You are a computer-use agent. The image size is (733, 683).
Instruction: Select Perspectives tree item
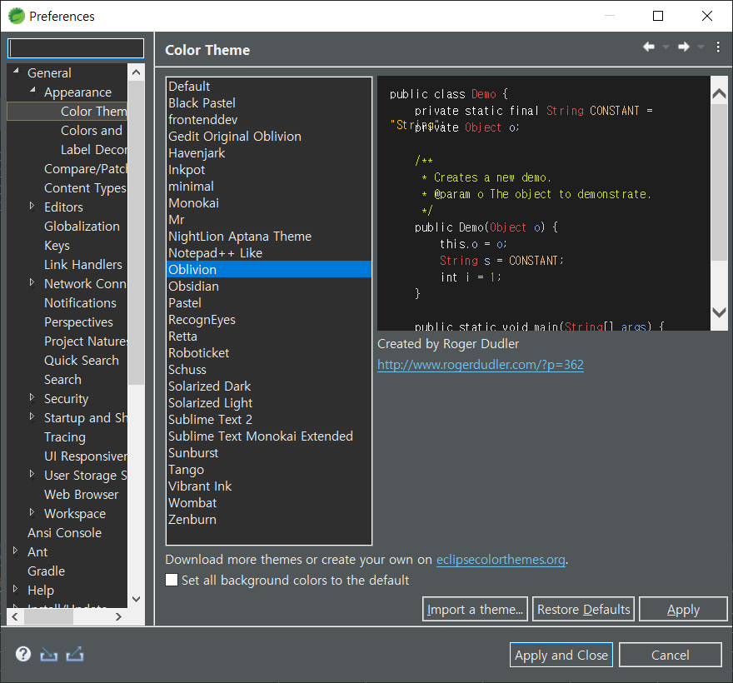tap(78, 322)
